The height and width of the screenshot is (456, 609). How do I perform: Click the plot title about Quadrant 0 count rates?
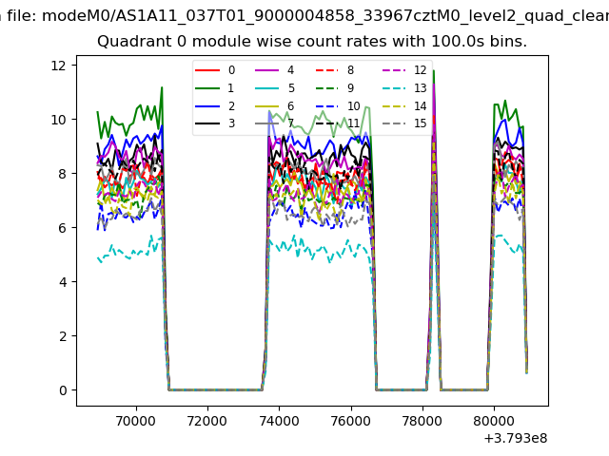click(x=312, y=42)
